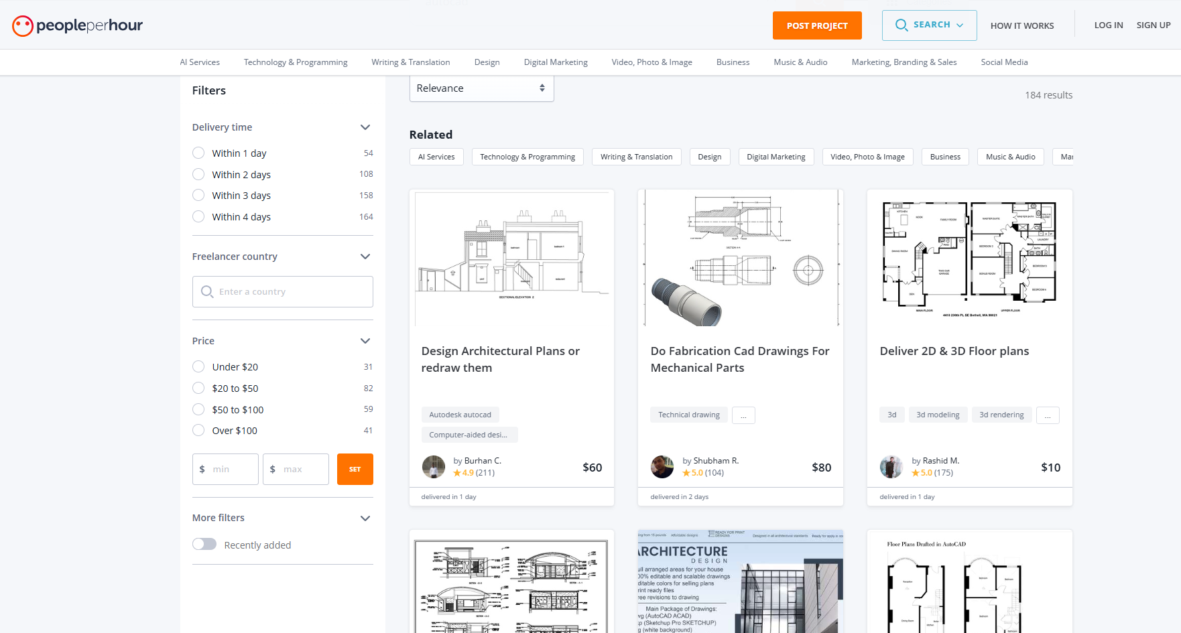
Task: Open Technology & Programming in the top category menu
Action: point(296,62)
